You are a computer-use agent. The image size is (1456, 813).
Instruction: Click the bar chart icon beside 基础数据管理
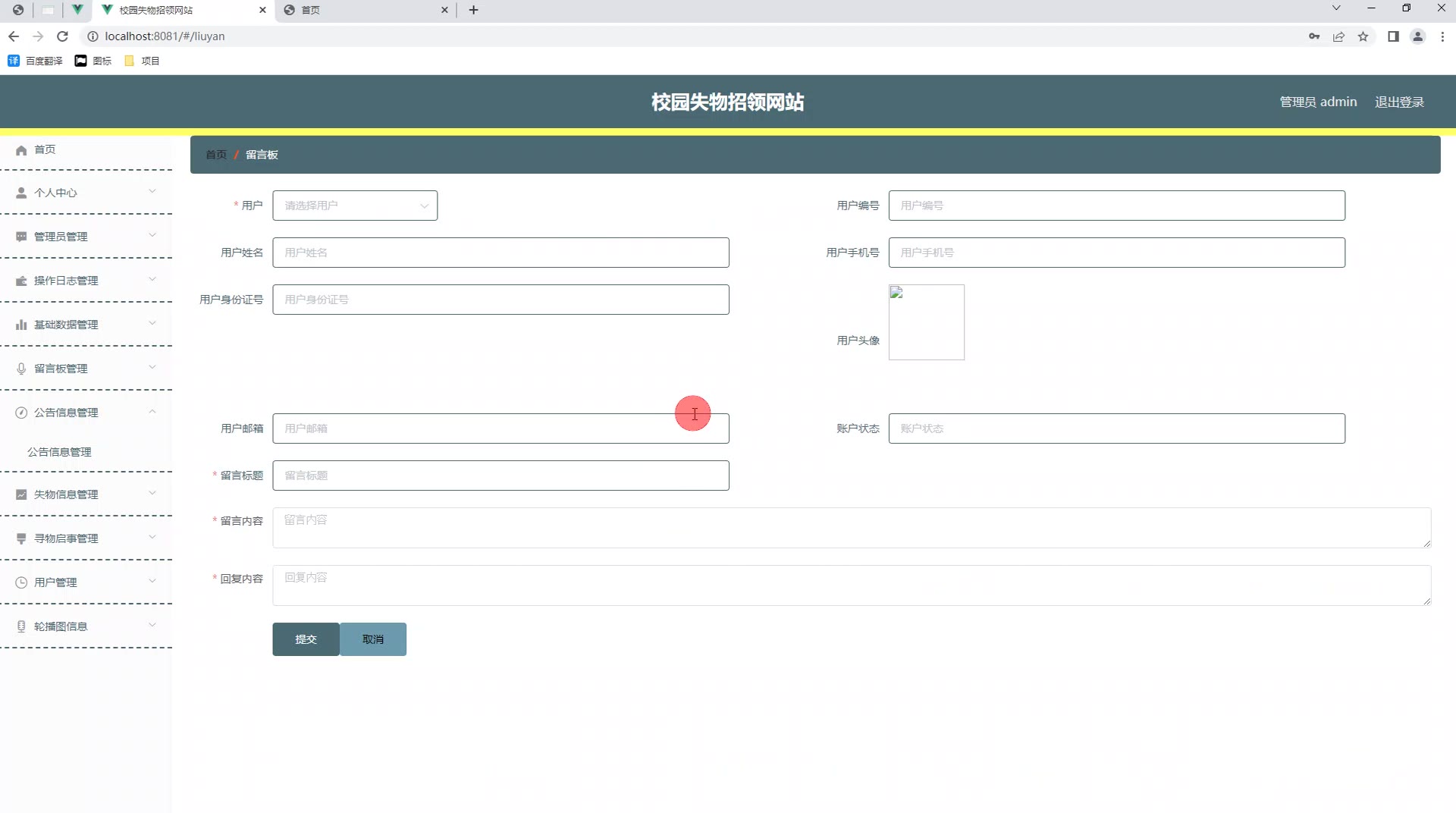21,325
